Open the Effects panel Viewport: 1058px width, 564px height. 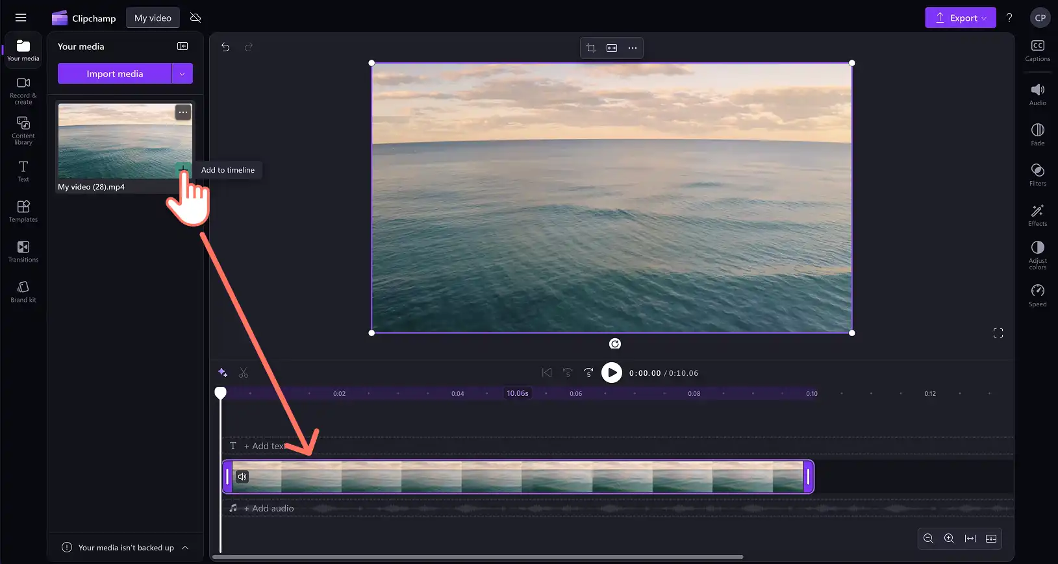click(x=1038, y=215)
